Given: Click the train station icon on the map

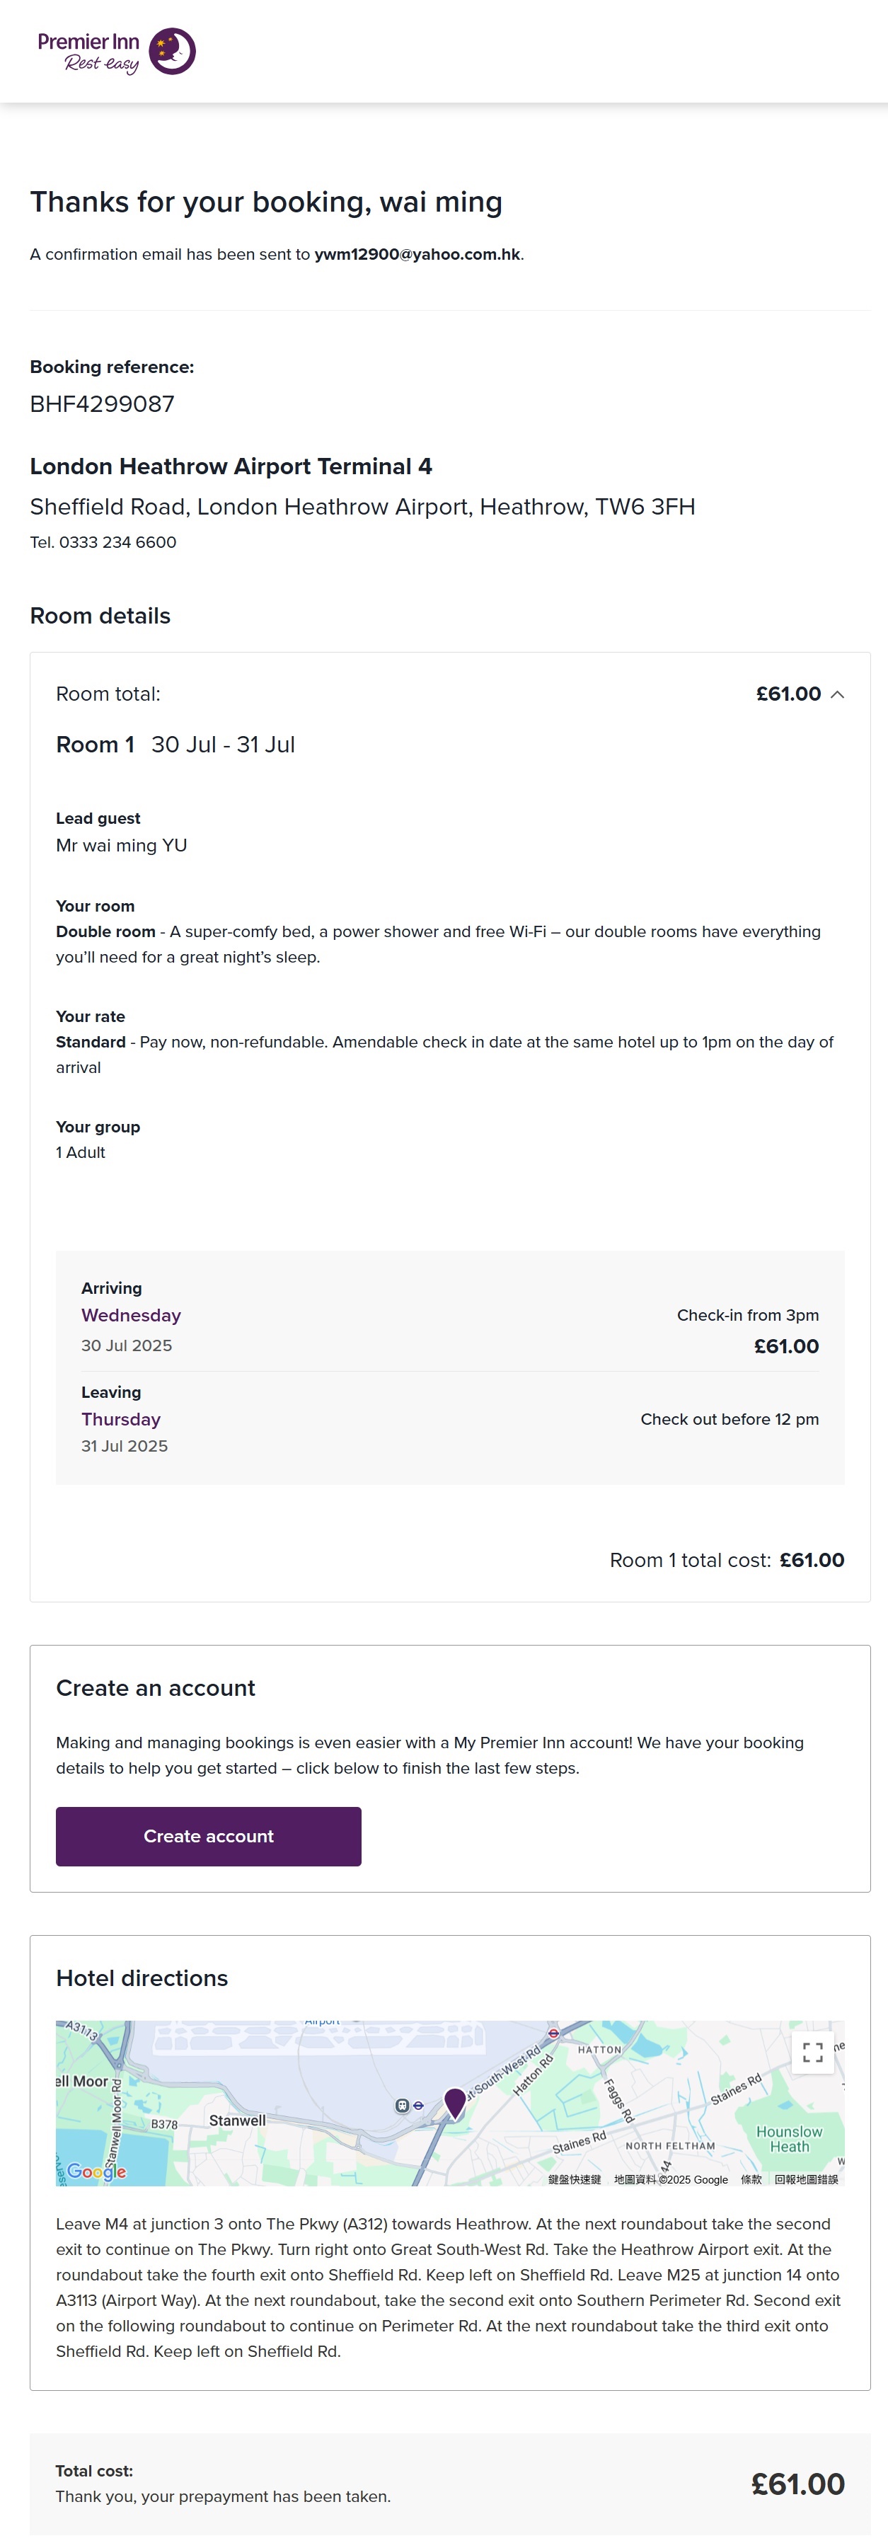Looking at the screenshot, I should point(401,2105).
